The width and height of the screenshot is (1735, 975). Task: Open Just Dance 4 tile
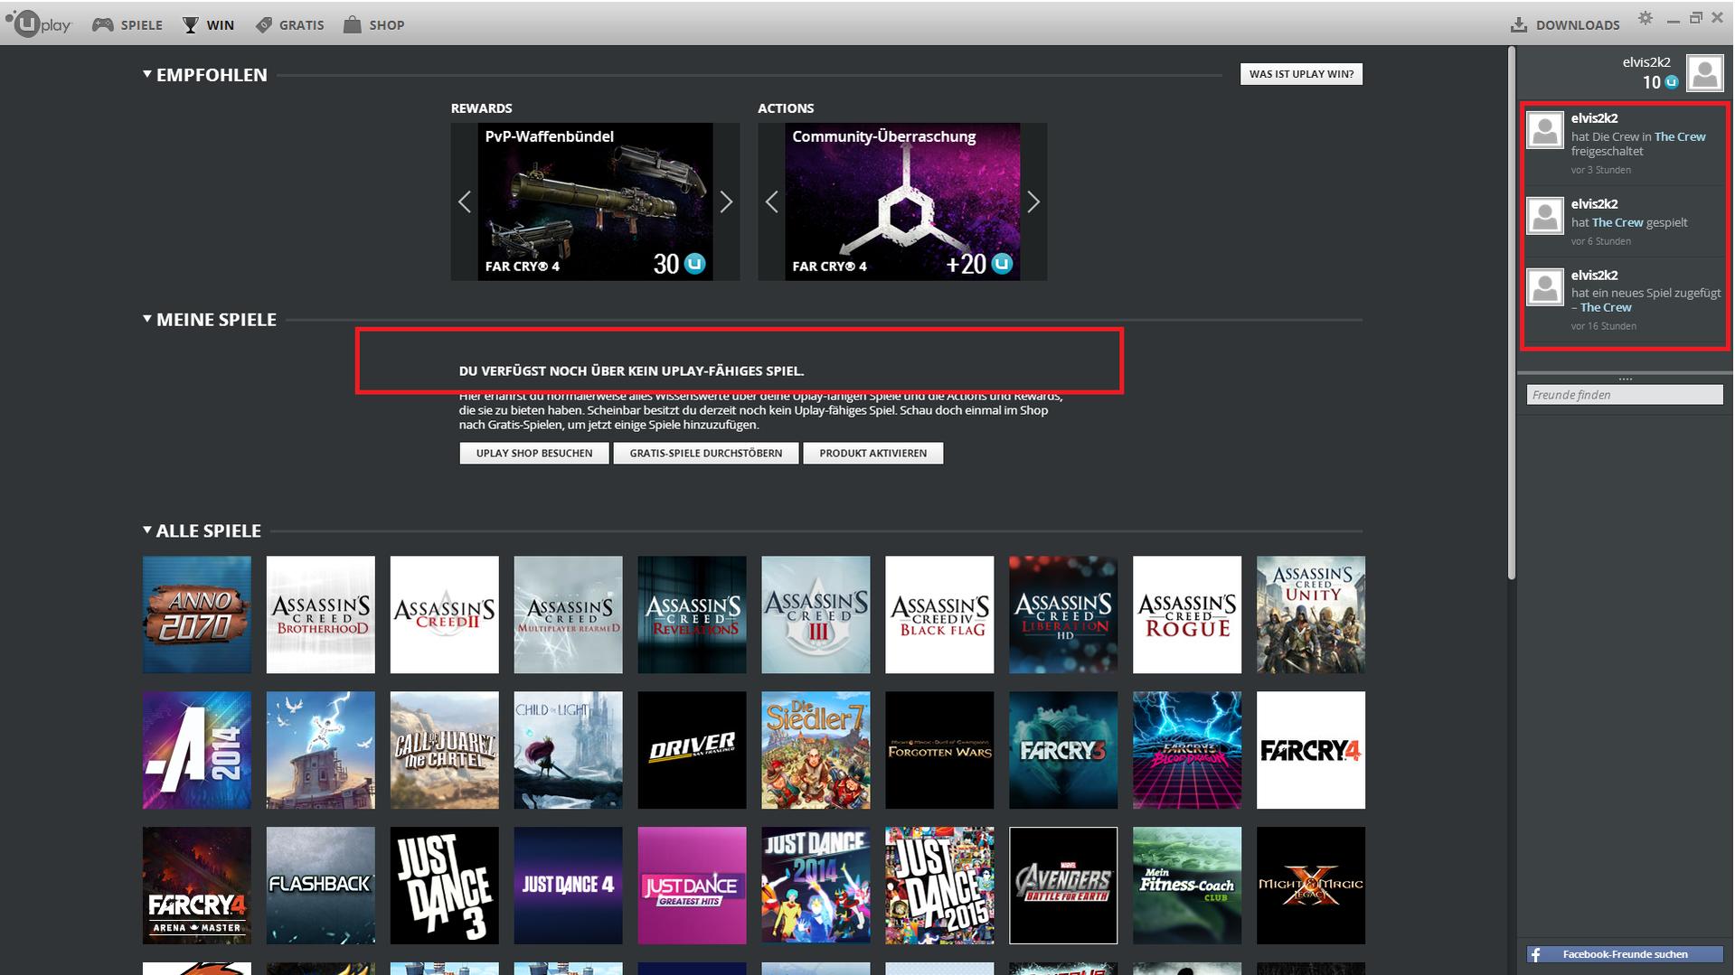[x=569, y=886]
